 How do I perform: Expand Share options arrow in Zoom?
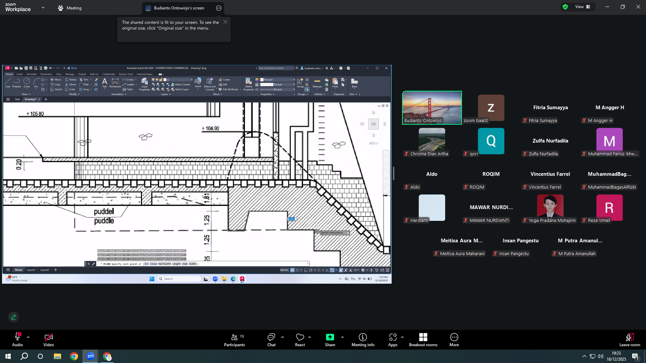point(343,337)
